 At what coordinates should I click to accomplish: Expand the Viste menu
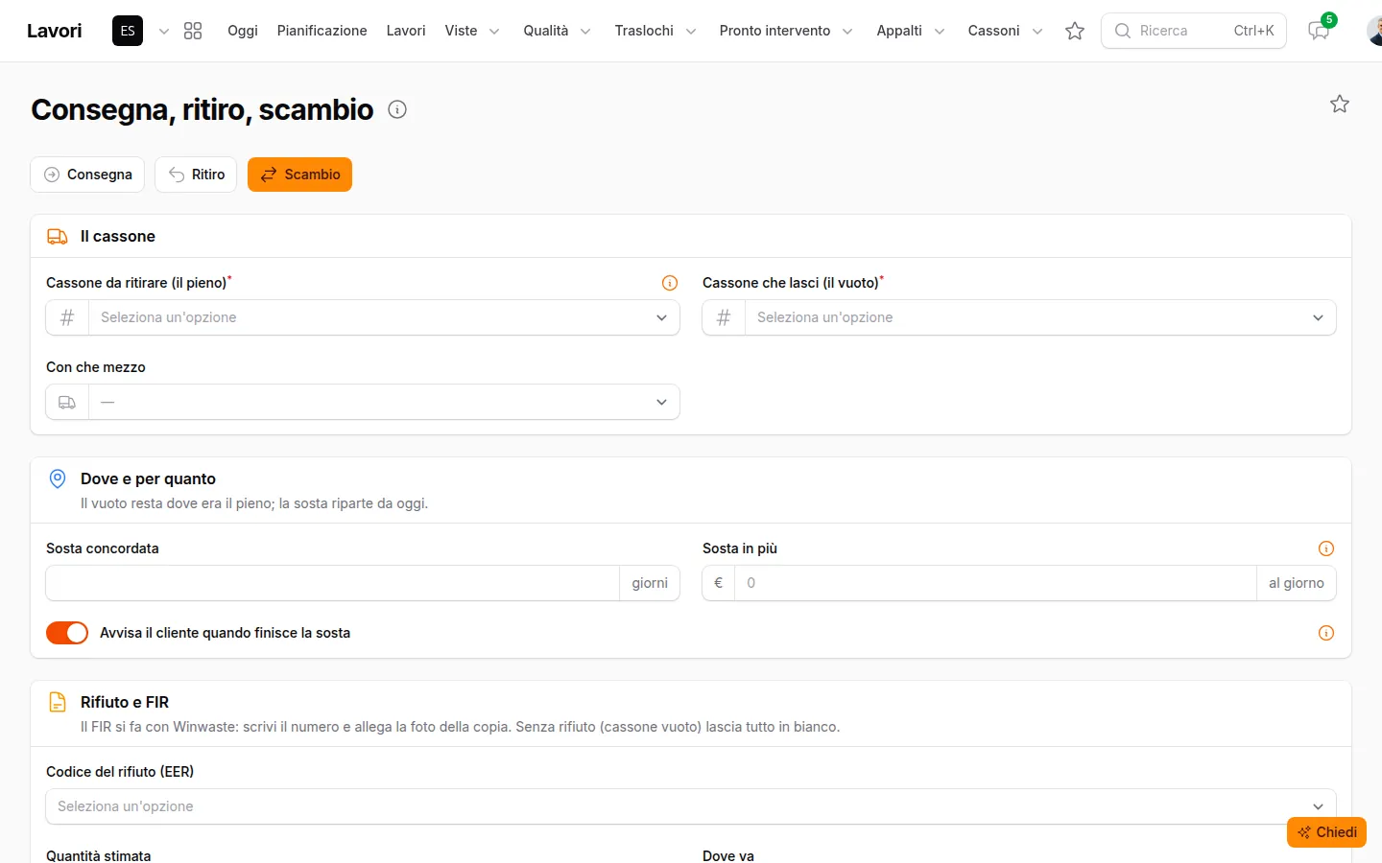(472, 31)
